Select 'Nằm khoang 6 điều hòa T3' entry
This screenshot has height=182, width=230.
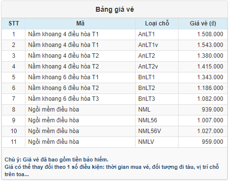[64, 99]
